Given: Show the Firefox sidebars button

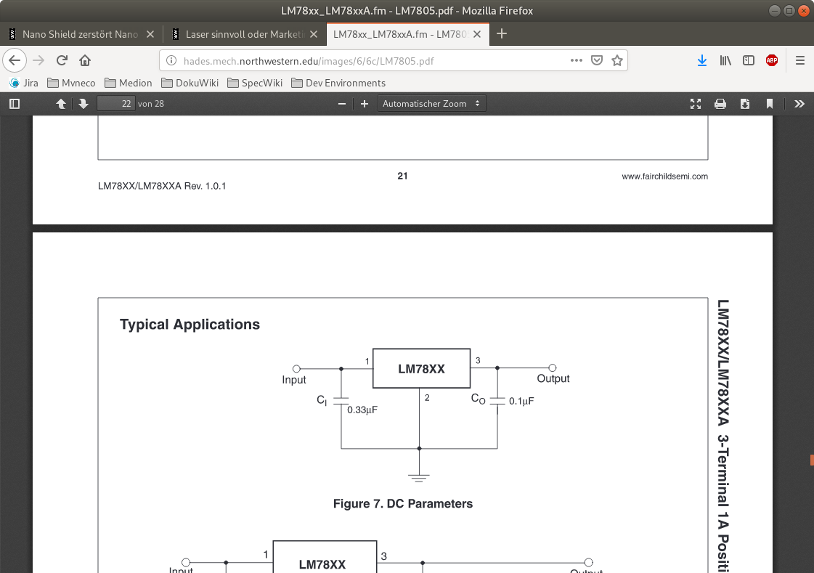Looking at the screenshot, I should [749, 61].
